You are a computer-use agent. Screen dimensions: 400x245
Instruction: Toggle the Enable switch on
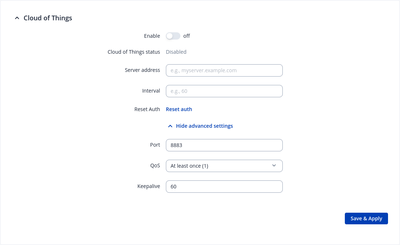[x=173, y=36]
